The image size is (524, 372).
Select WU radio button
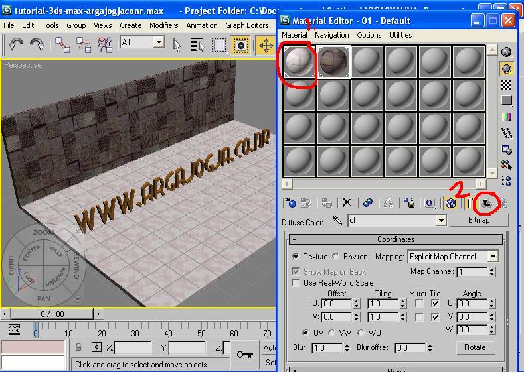click(360, 332)
